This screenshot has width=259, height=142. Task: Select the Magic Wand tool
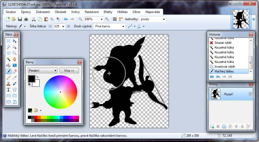9,59
